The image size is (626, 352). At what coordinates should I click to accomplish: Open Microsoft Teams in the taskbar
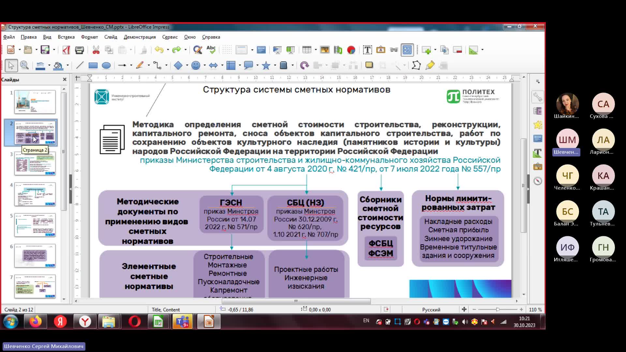183,322
